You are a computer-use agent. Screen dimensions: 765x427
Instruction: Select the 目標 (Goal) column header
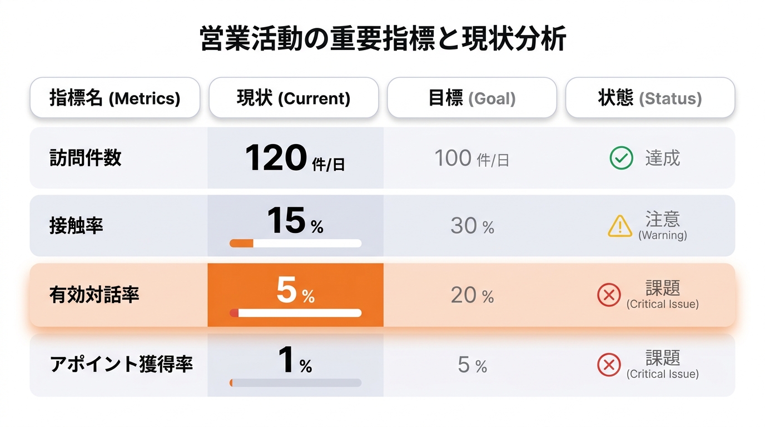tap(472, 98)
